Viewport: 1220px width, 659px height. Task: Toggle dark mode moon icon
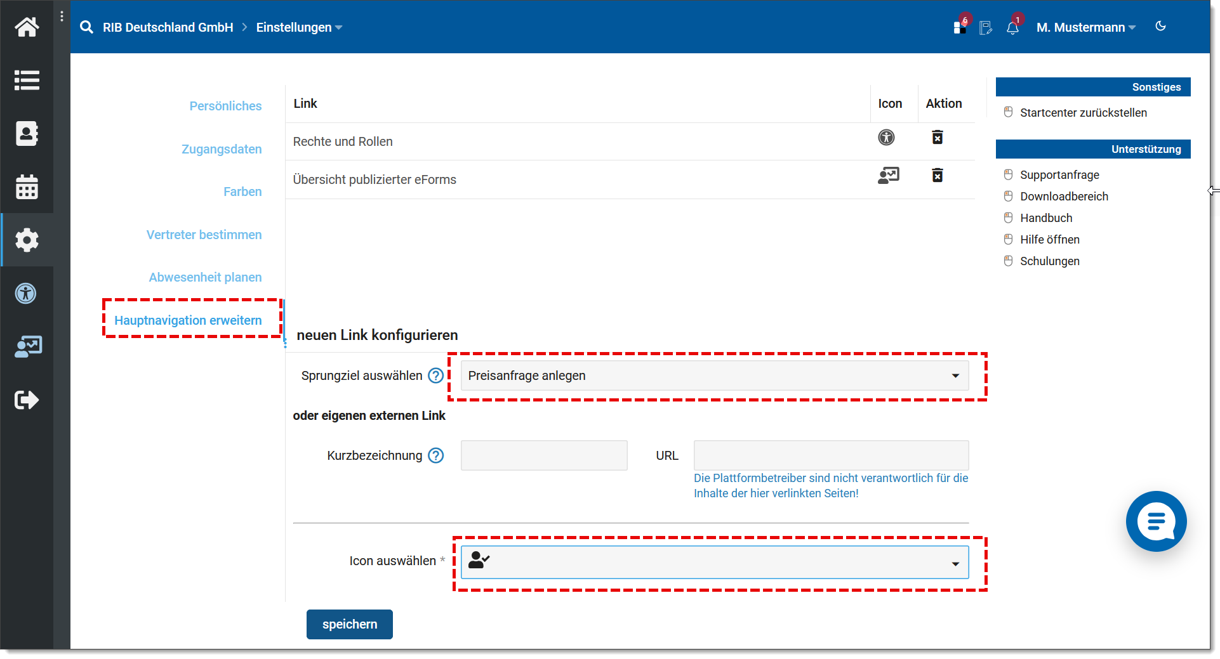pyautogui.click(x=1160, y=27)
